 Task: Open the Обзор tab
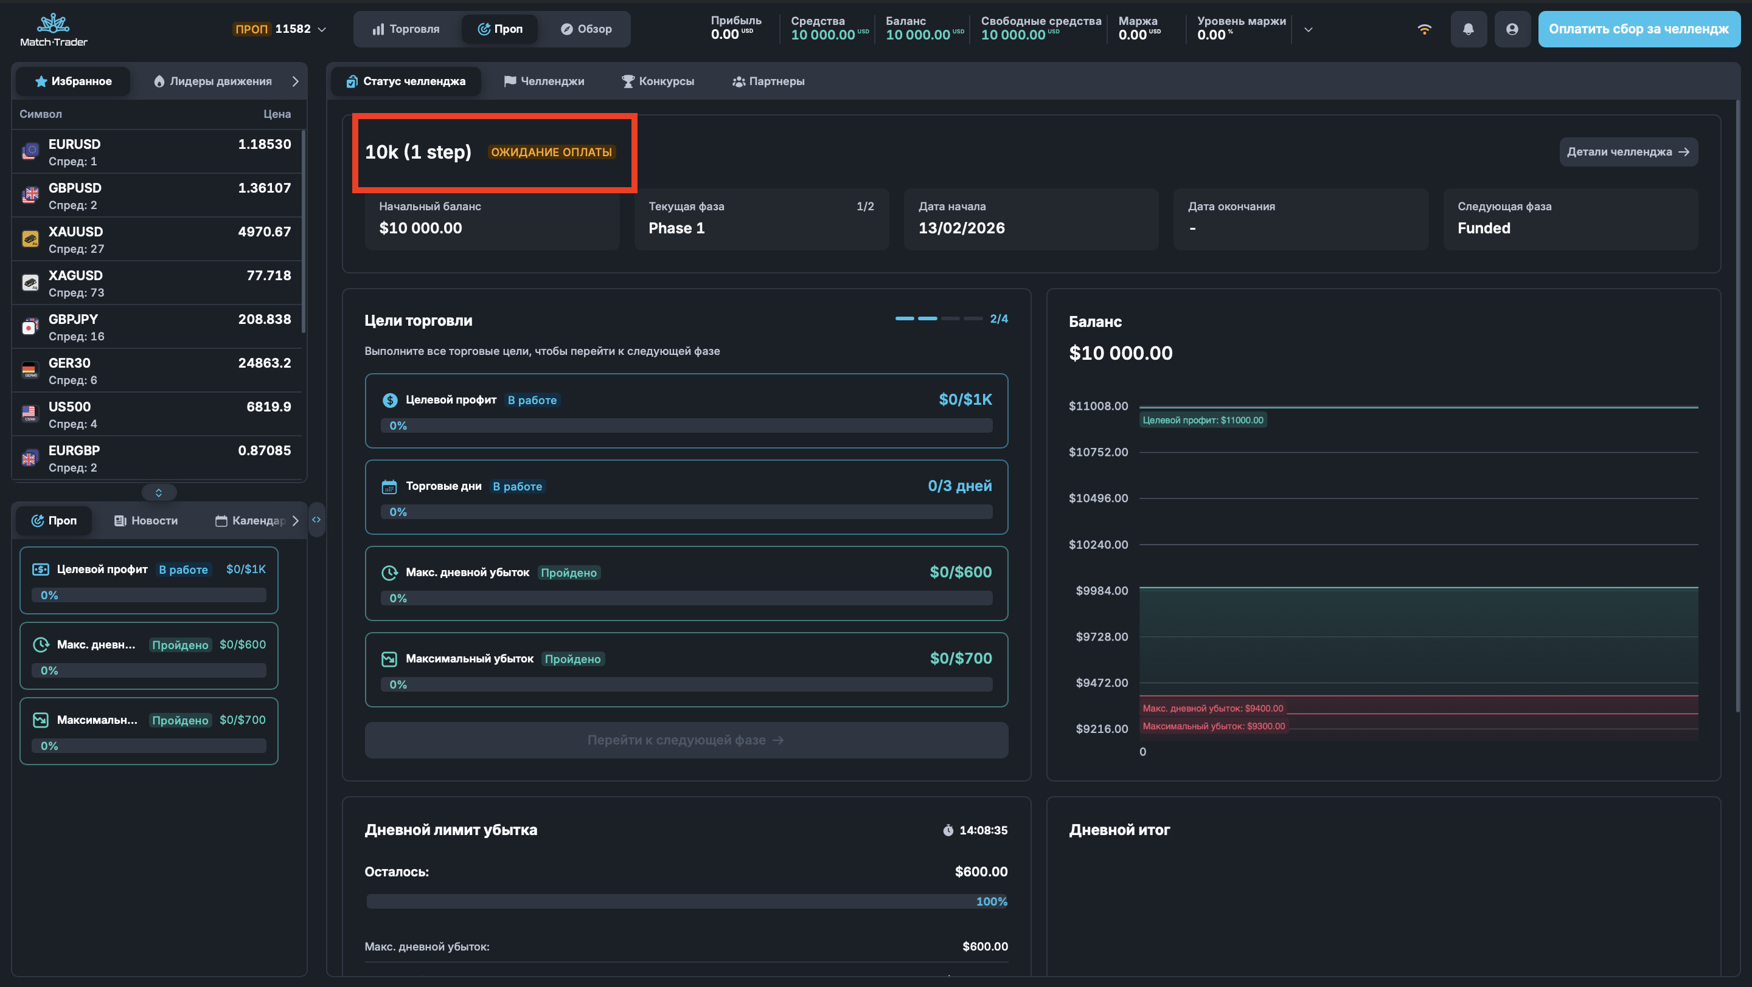[586, 29]
